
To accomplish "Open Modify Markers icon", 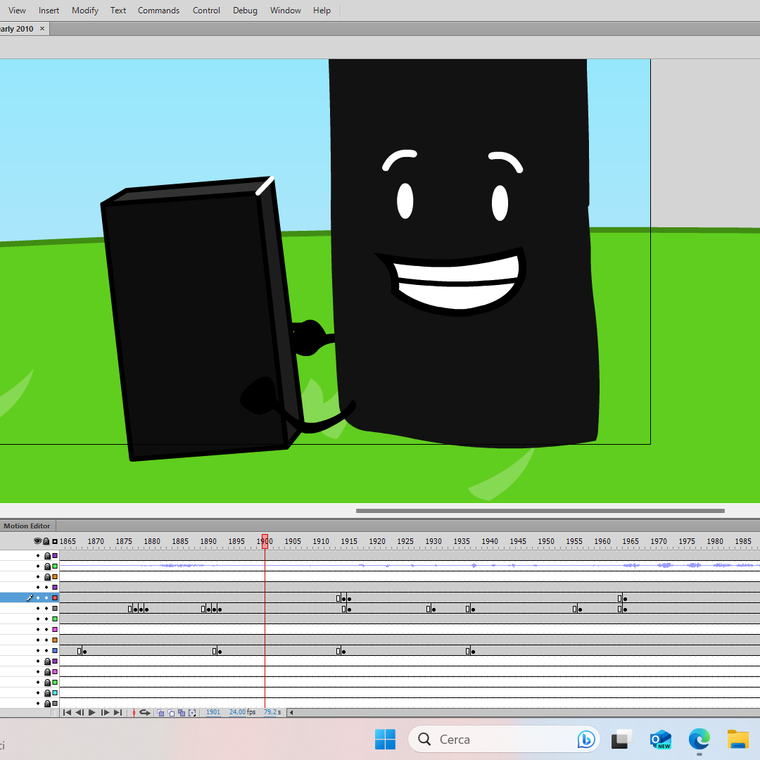I will [x=192, y=712].
